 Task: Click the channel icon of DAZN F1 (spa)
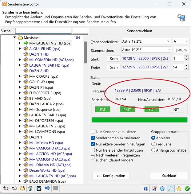(x=26, y=87)
